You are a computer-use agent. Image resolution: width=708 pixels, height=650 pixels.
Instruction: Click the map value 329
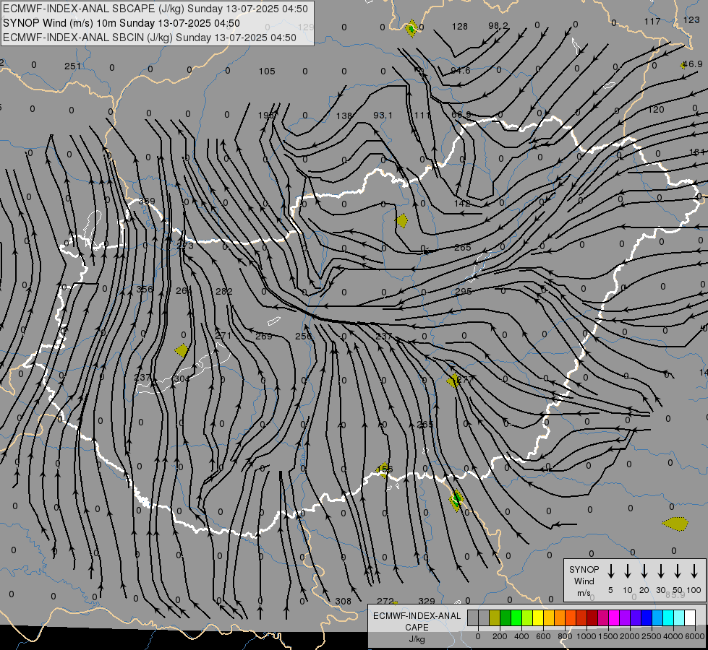[427, 601]
